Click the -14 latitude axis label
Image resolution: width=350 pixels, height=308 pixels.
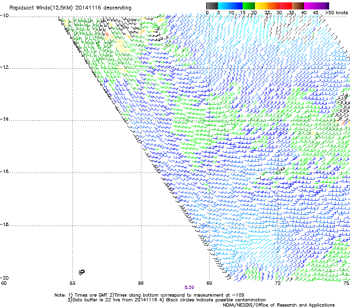pos(4,119)
